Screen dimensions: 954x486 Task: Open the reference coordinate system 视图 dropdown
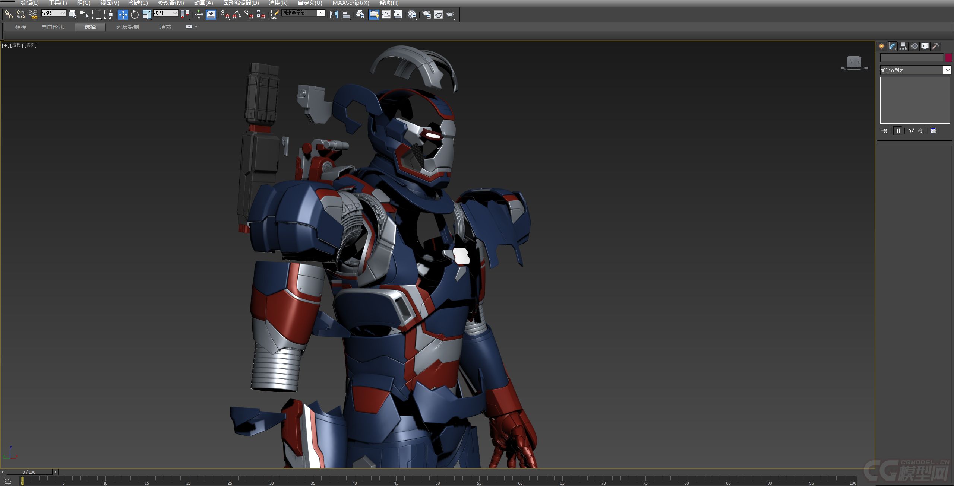(165, 13)
